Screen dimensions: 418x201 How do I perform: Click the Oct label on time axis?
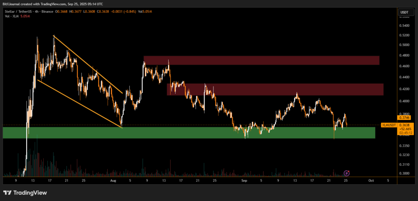click(371, 180)
